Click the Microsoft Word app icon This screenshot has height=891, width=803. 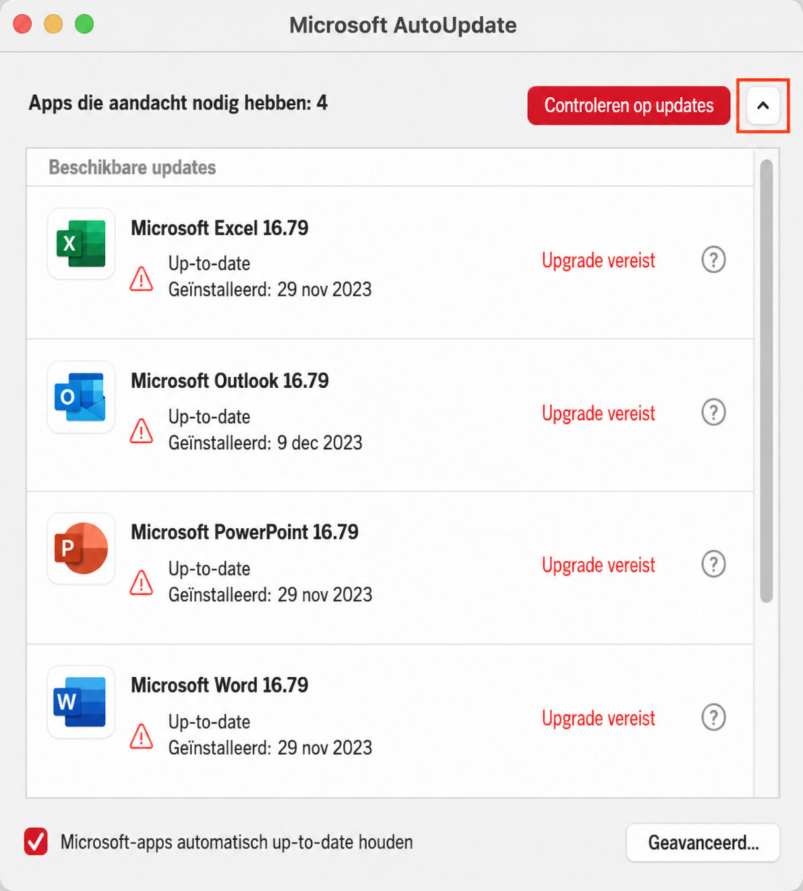pyautogui.click(x=81, y=702)
